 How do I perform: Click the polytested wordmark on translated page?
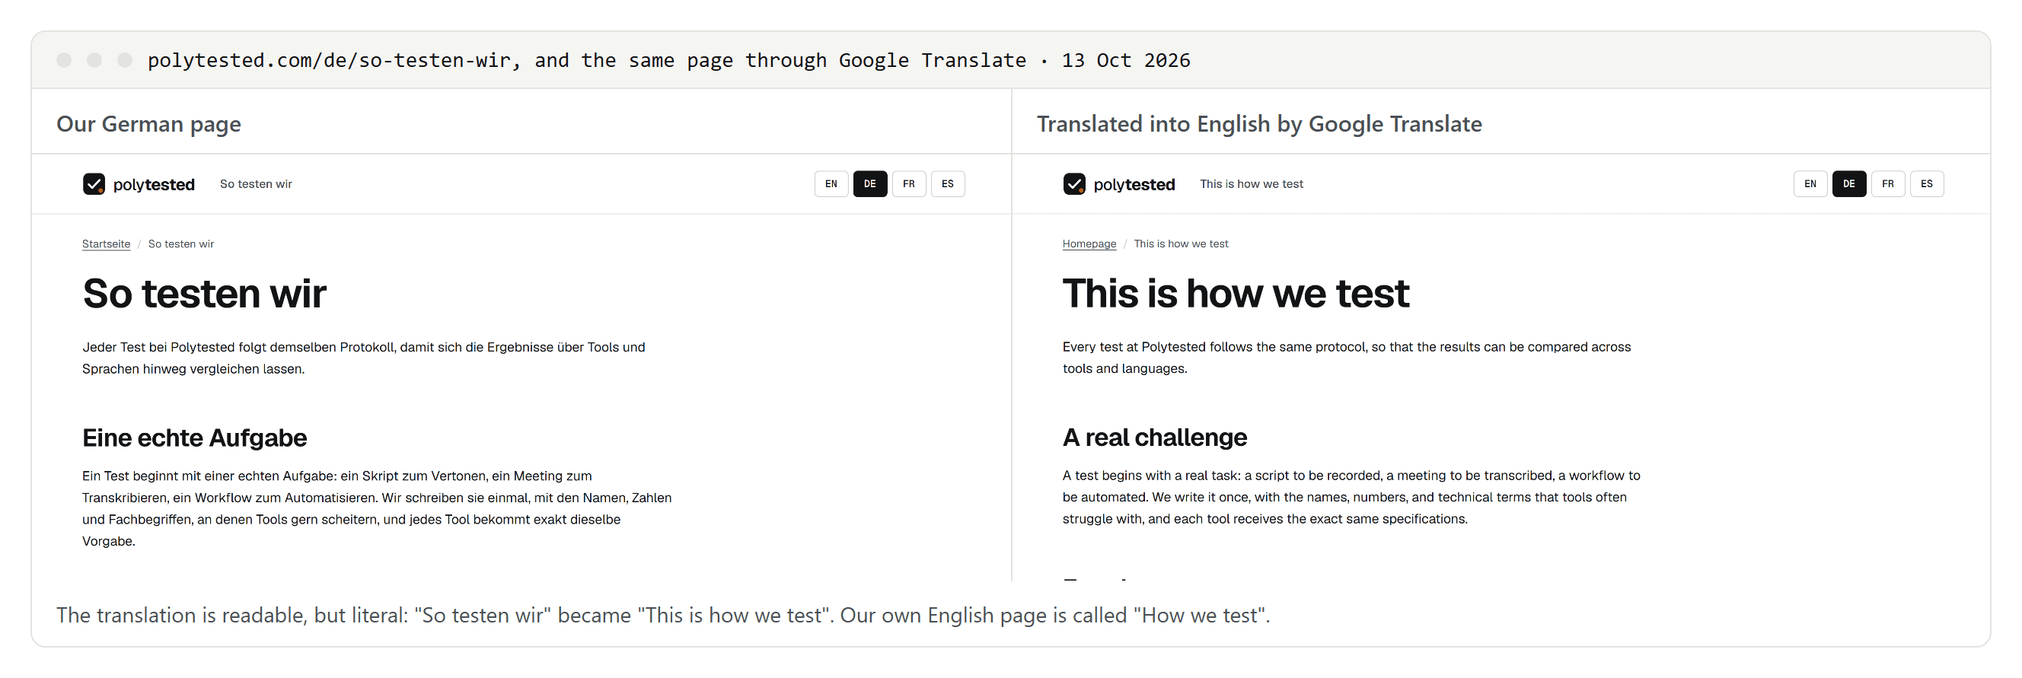pos(1134,185)
